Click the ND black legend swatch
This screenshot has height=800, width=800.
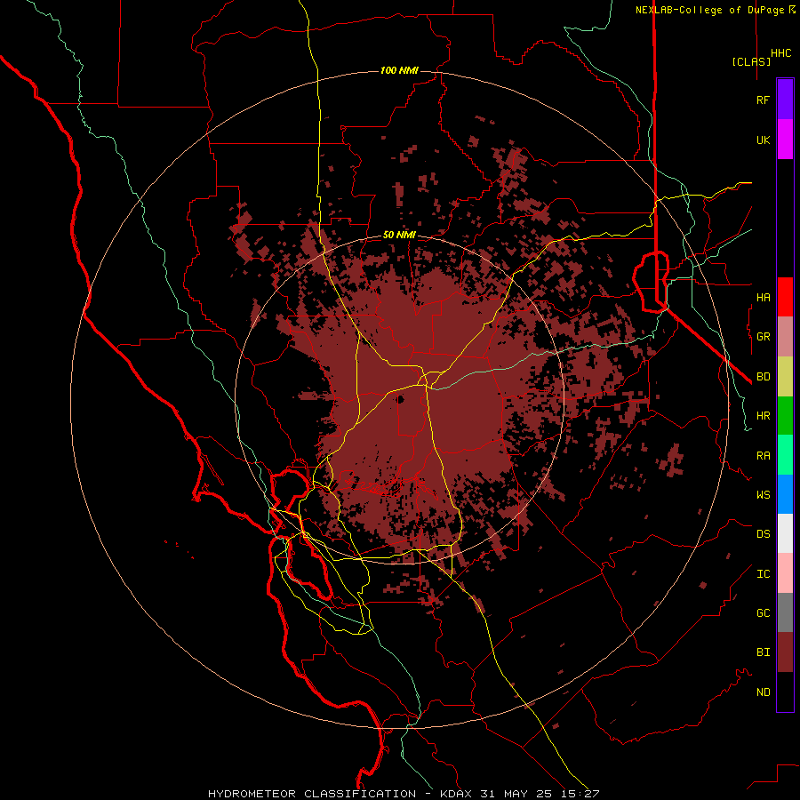(x=785, y=692)
